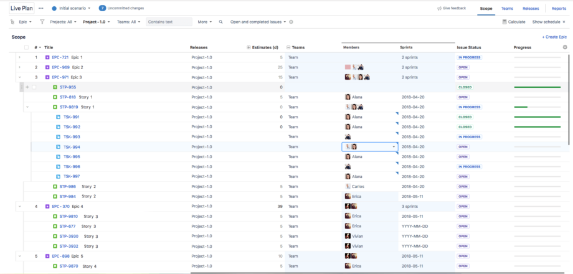Image resolution: width=573 pixels, height=274 pixels.
Task: Click the avatar in TSK-993 members cell
Action: tap(348, 136)
